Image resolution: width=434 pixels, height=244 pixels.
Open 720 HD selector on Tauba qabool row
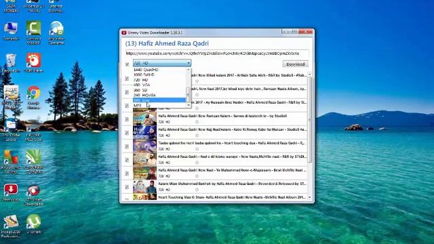(164, 149)
